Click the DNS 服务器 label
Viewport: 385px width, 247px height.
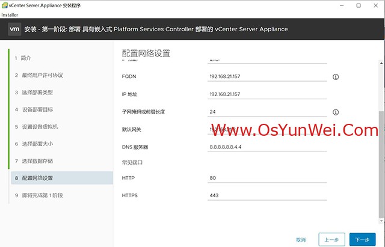click(x=135, y=147)
